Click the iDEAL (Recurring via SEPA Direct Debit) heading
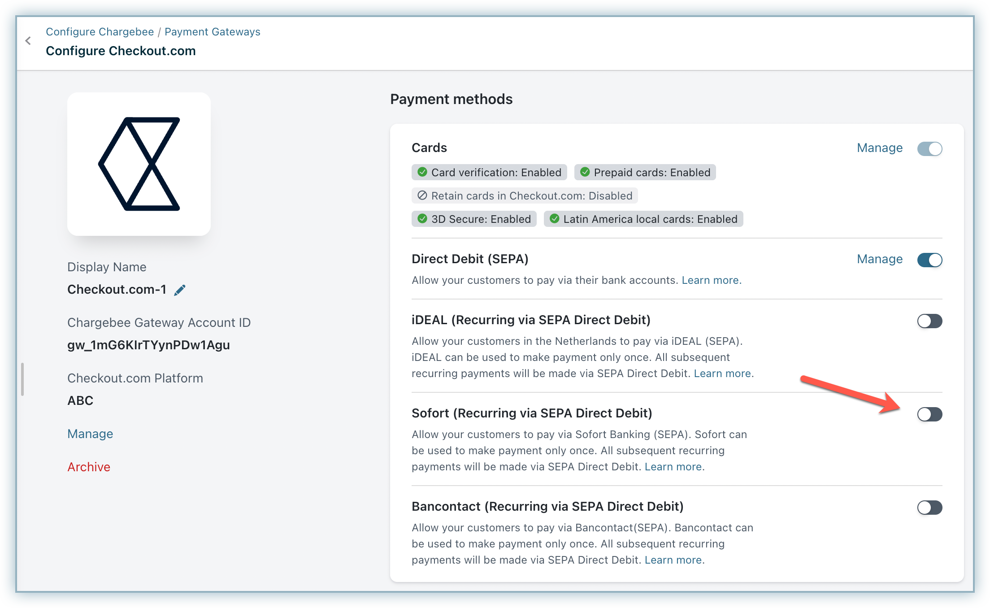The image size is (990, 608). click(x=531, y=320)
